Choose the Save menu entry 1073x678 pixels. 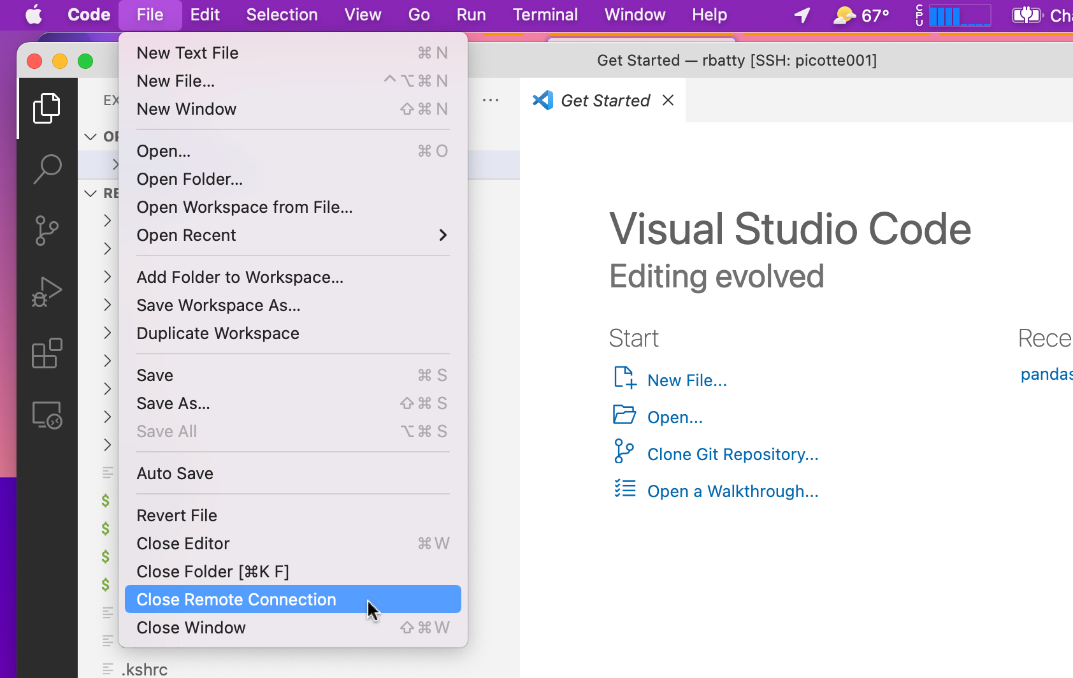point(293,375)
